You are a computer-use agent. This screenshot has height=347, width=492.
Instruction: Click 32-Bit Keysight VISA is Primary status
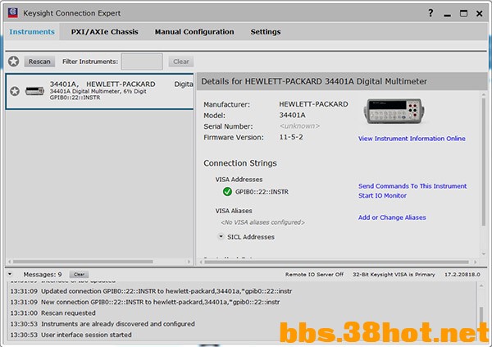tap(394, 274)
